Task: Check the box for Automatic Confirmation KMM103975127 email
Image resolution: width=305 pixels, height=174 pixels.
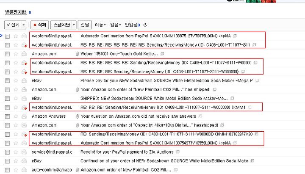Action: click(x=7, y=36)
